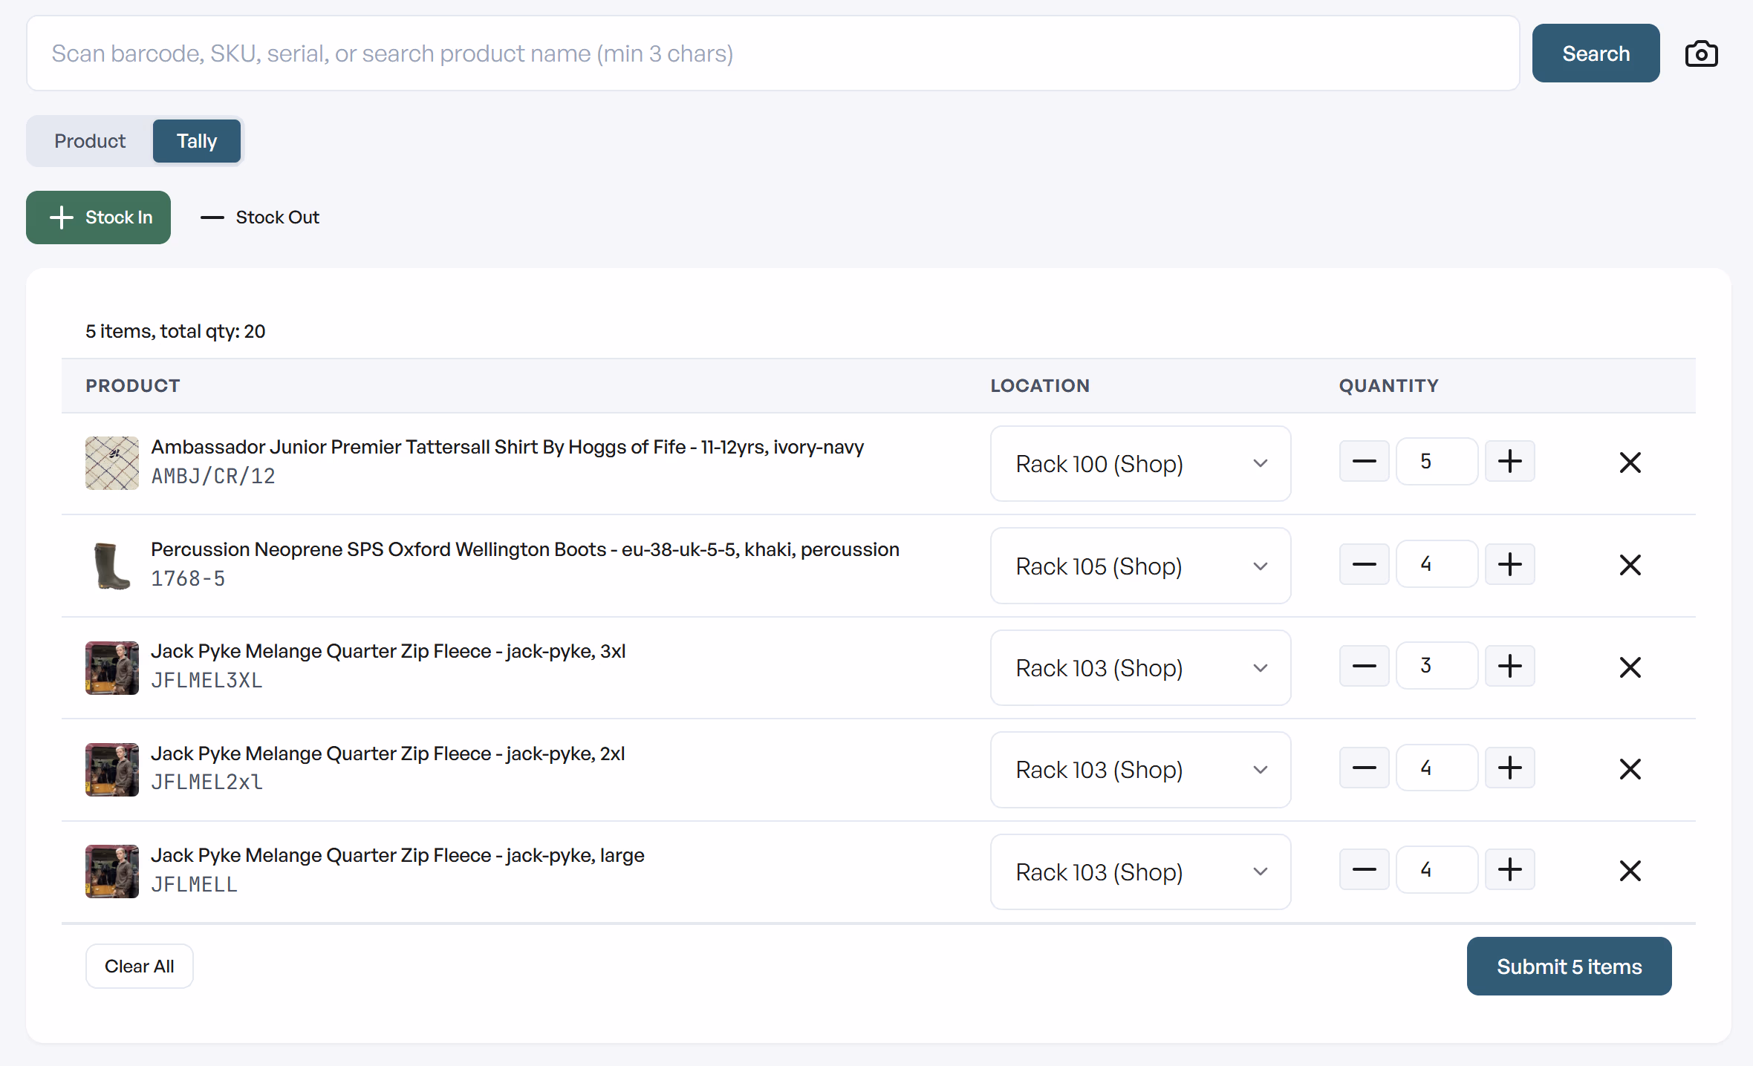1753x1066 pixels.
Task: Click the Search button
Action: point(1596,53)
